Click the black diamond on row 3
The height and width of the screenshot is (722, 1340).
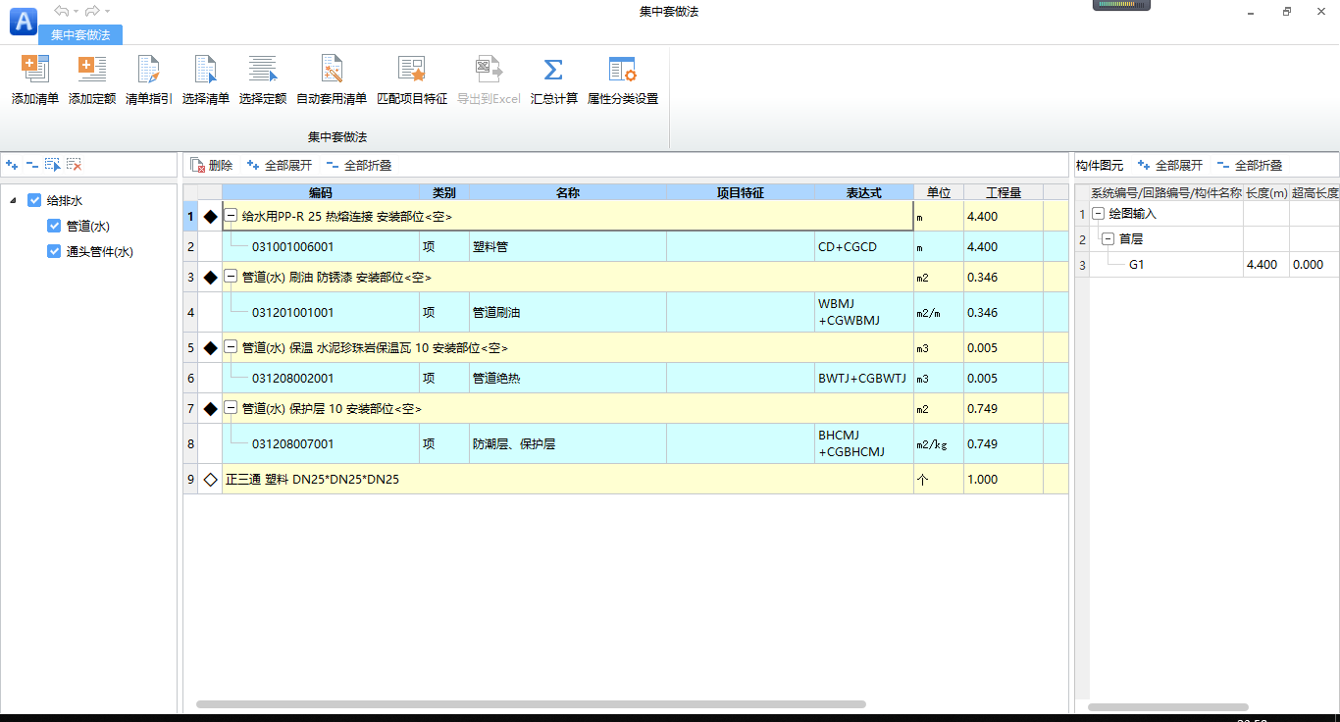pos(210,278)
